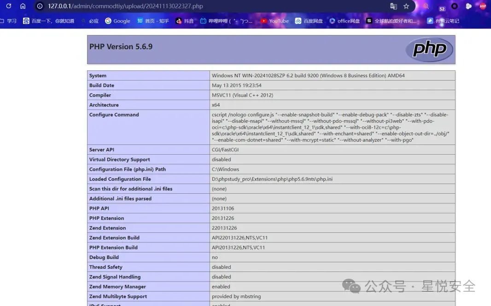Open the 抖音 bookmark
491x306 pixels.
[185, 21]
